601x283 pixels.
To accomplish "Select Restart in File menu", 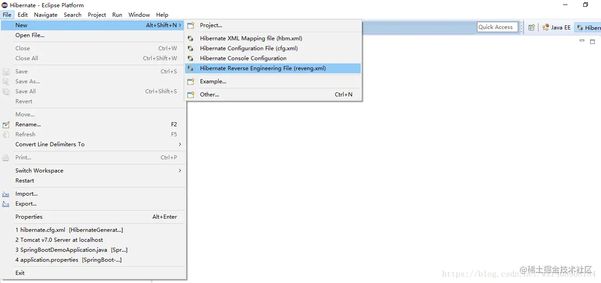I will point(93,180).
